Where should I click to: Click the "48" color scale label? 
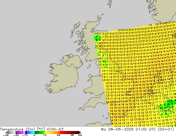[x=80, y=135]
